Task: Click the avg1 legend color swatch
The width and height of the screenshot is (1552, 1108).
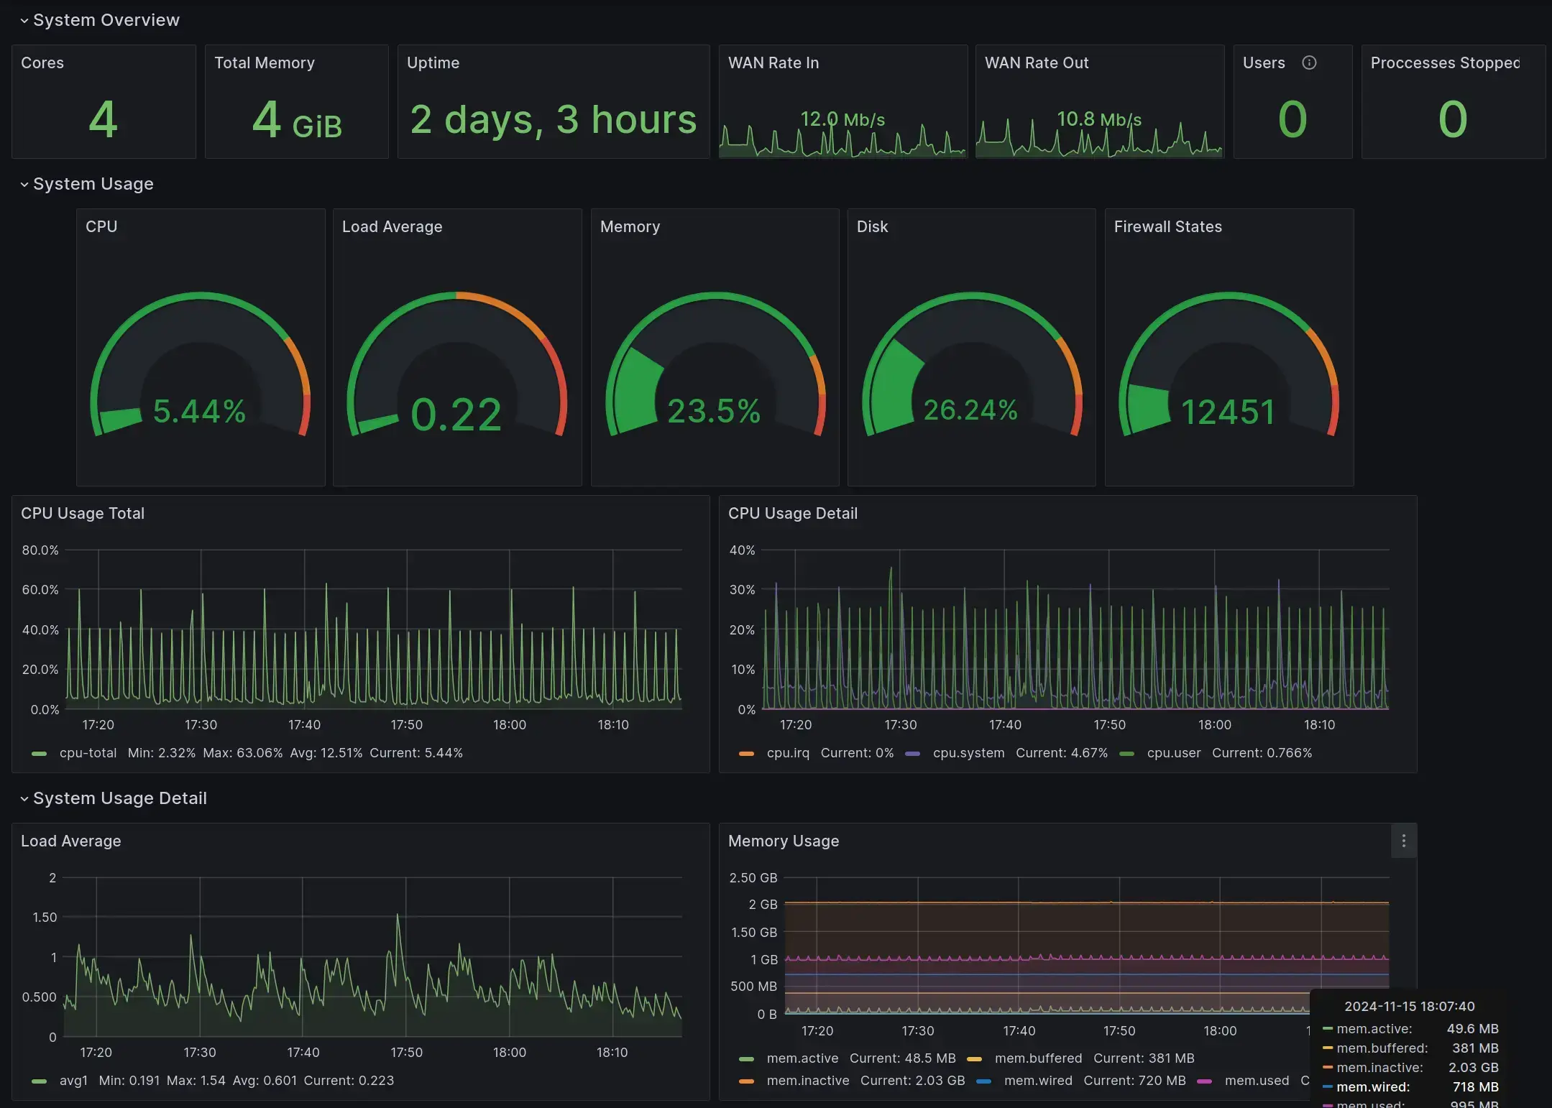Action: click(x=40, y=1081)
